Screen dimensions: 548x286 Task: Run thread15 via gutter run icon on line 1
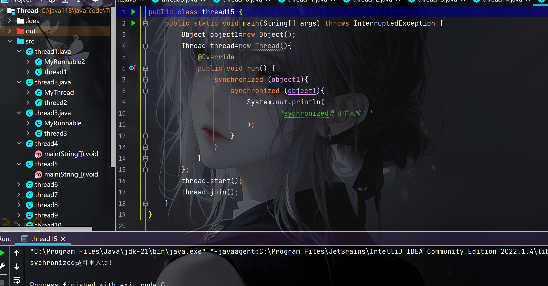(133, 12)
